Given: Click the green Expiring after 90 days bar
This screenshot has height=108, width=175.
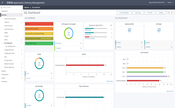Looking at the screenshot, I should [39, 43].
